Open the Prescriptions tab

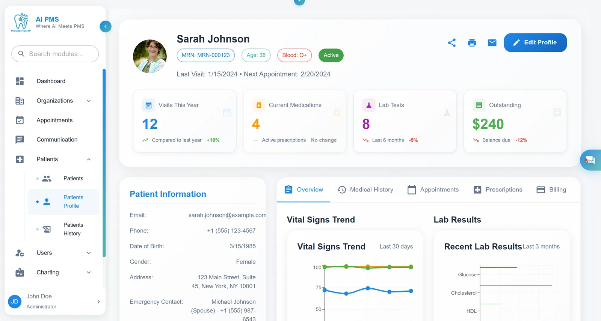click(498, 190)
